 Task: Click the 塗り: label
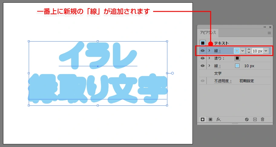(x=219, y=58)
